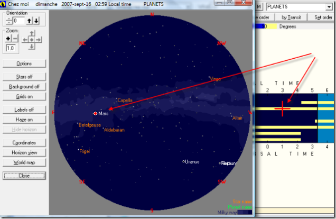Viewport: 336px width, 219px height.
Task: Pan the sky view up
Action: 32,32
